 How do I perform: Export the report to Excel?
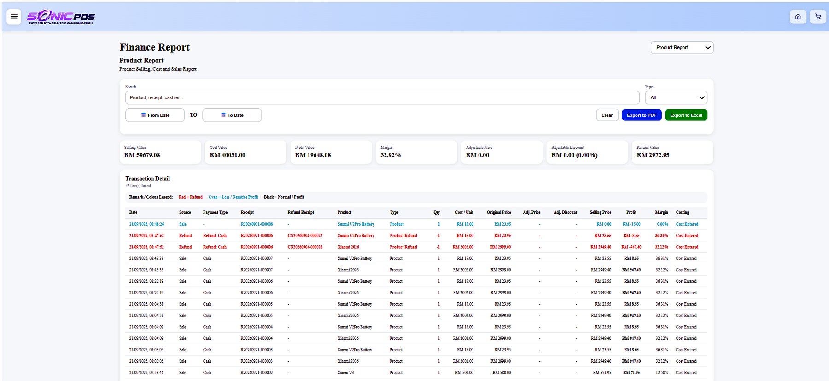click(x=686, y=115)
